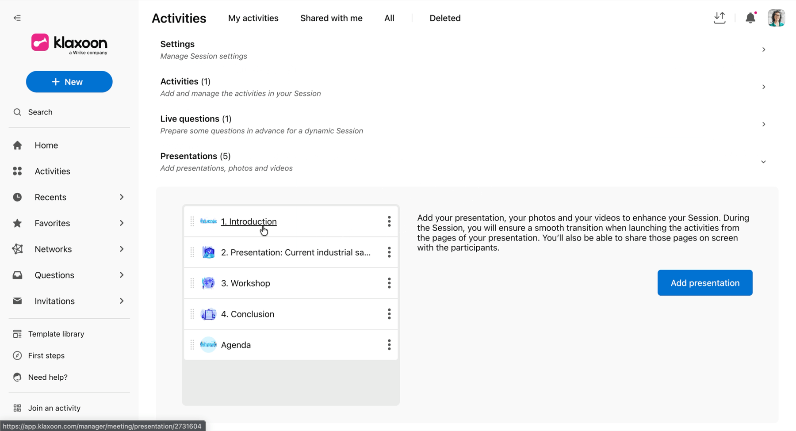Expand the Live questions section
This screenshot has height=431, width=796.
tap(764, 124)
